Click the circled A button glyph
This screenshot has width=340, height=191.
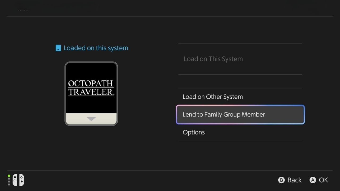click(313, 180)
